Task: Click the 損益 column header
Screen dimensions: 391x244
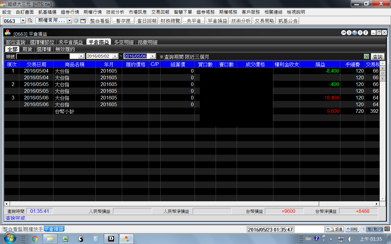Action: click(320, 64)
